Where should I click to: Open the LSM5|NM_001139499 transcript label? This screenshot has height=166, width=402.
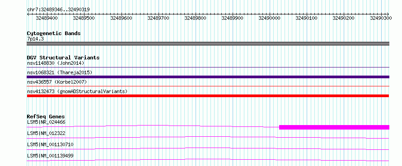50,156
